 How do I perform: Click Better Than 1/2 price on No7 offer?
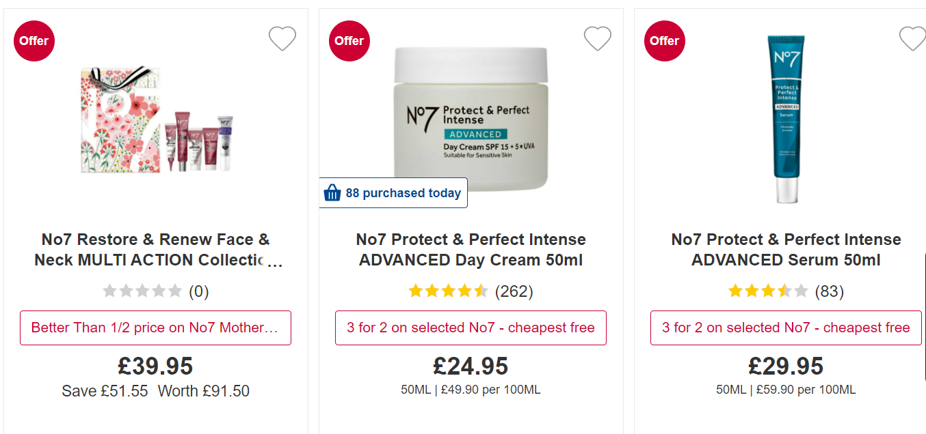pyautogui.click(x=155, y=328)
